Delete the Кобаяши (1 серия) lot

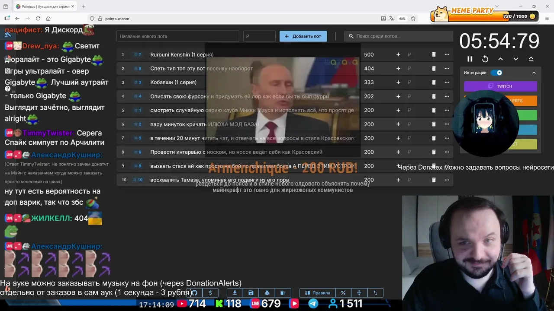(434, 82)
